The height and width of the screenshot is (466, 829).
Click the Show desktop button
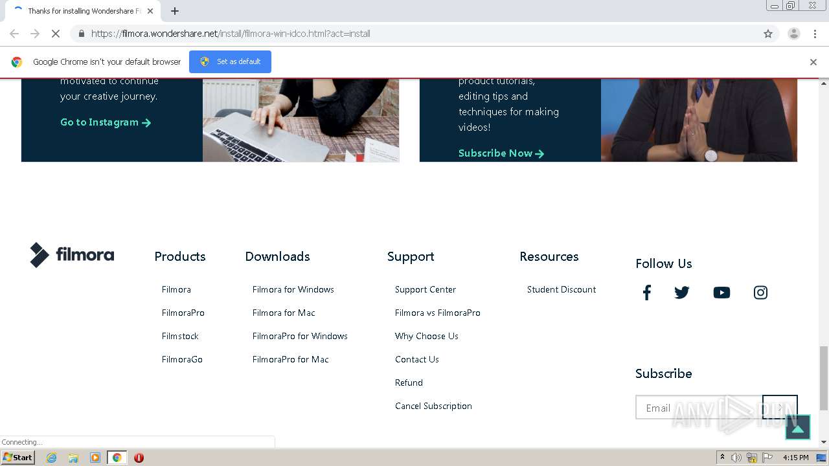pyautogui.click(x=821, y=458)
